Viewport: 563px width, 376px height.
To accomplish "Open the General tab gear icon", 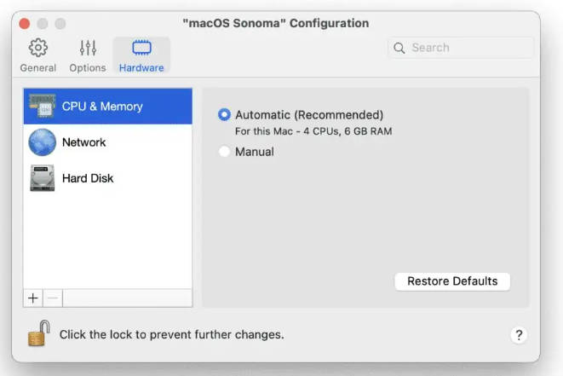I will 38,48.
